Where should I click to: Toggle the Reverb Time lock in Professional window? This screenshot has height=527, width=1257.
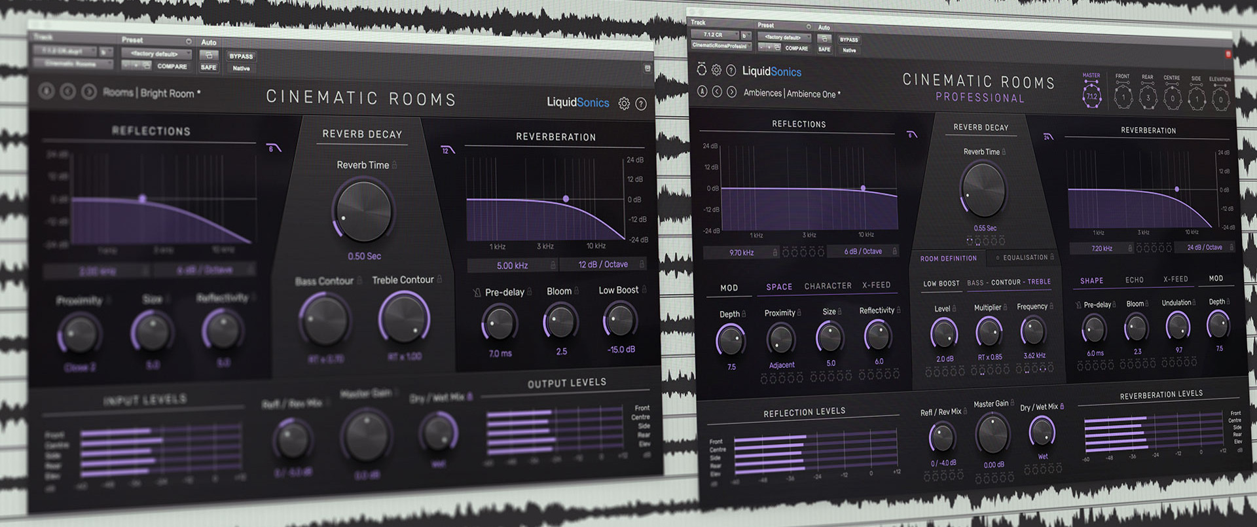[x=1004, y=152]
